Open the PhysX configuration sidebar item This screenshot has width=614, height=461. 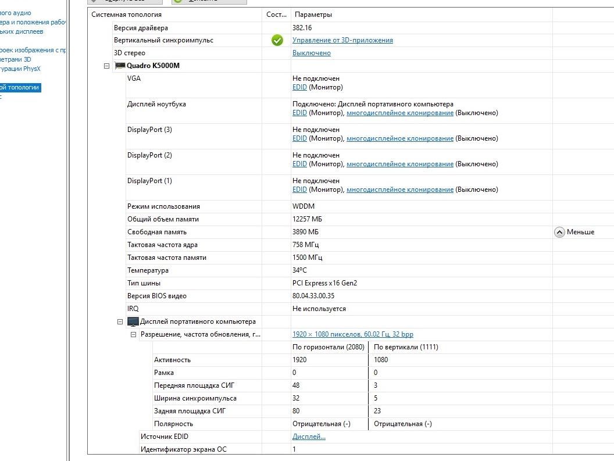[20, 69]
